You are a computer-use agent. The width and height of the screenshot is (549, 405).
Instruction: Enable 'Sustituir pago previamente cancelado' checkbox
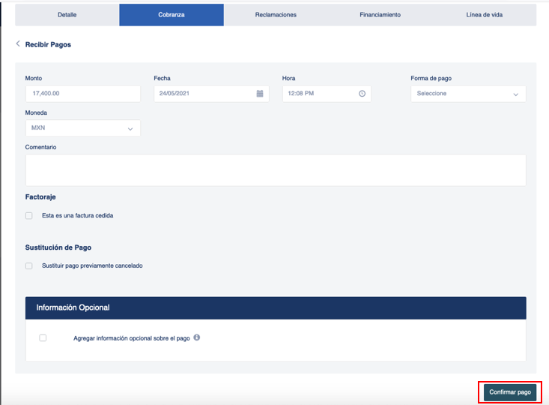click(x=29, y=265)
